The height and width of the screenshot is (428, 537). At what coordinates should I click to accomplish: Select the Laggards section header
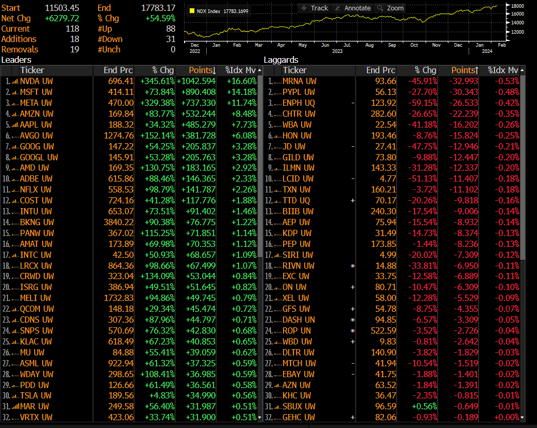pos(281,60)
